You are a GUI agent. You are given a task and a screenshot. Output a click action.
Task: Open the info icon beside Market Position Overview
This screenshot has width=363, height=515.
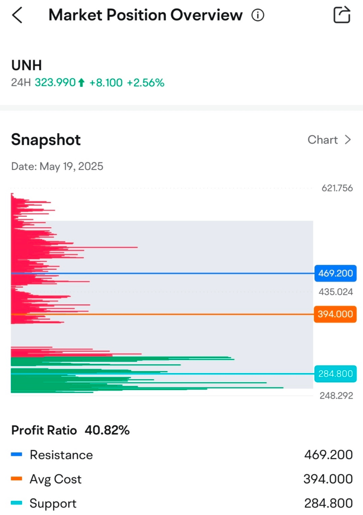pos(258,15)
